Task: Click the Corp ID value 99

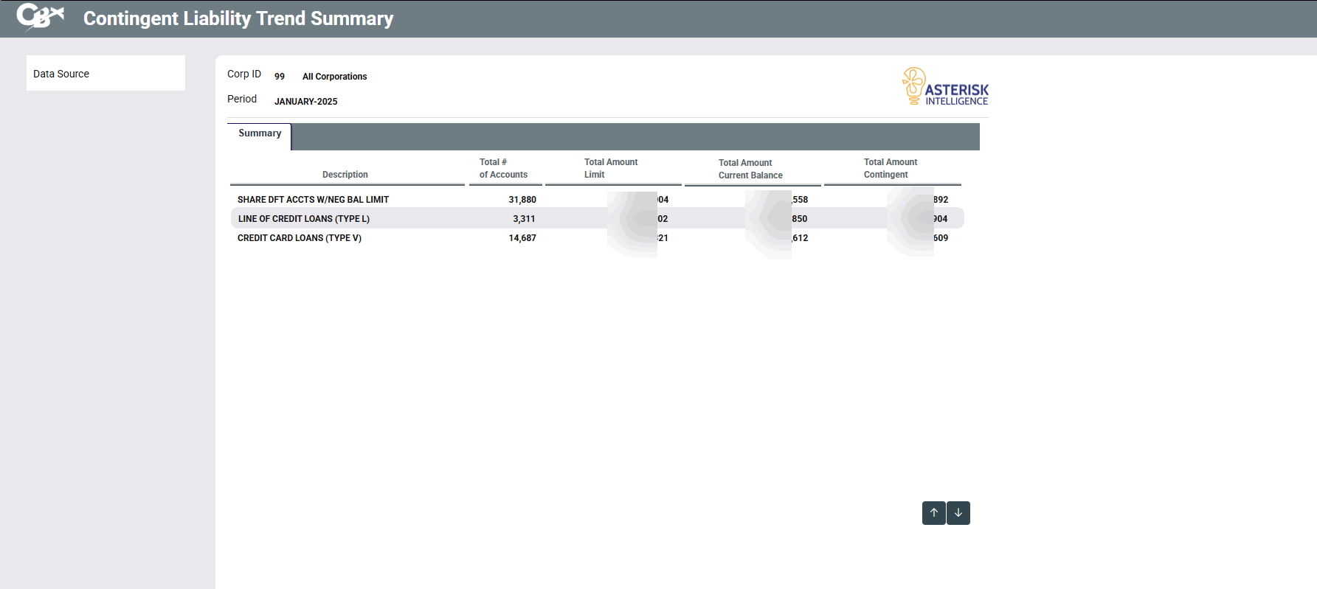Action: click(280, 77)
